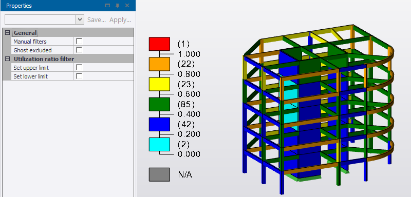The width and height of the screenshot is (411, 197).
Task: Enable the Manual filters checkbox
Action: [79, 41]
